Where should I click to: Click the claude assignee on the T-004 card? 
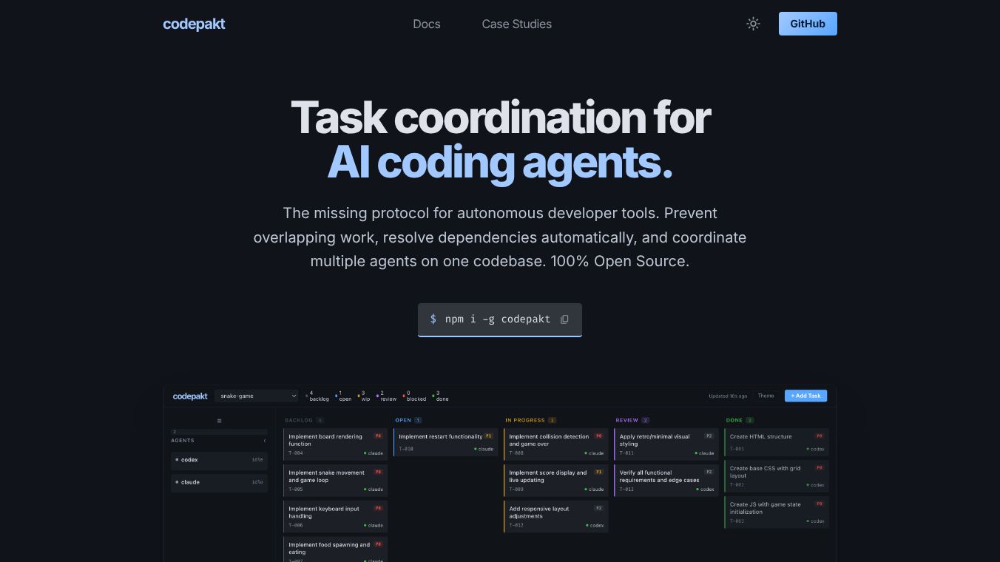pyautogui.click(x=374, y=453)
